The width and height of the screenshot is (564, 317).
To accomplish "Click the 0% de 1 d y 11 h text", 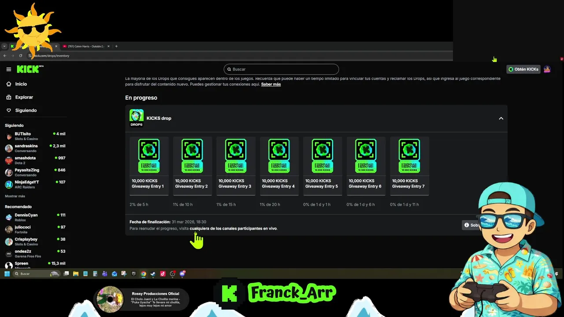I will [x=404, y=205].
